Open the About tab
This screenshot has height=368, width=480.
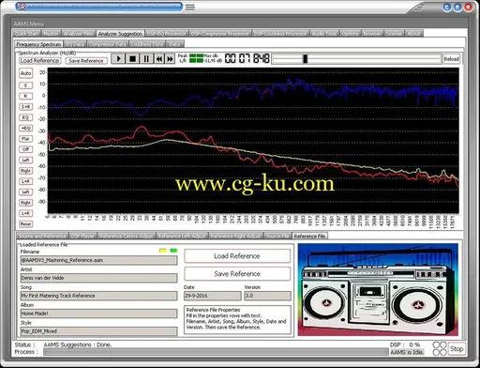pos(413,34)
